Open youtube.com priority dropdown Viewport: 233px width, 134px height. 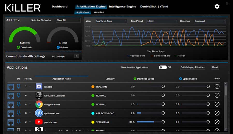click(30, 122)
